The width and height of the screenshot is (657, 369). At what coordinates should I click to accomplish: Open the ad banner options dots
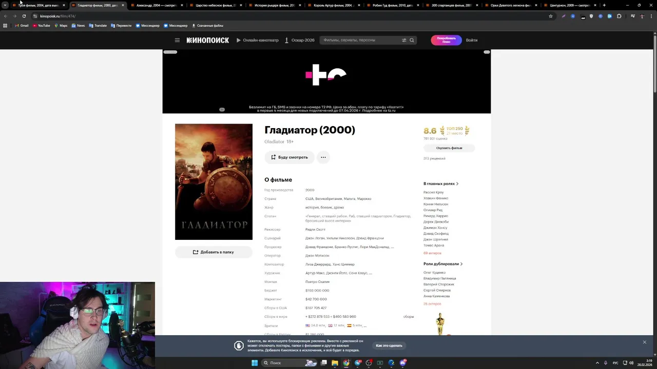487,52
